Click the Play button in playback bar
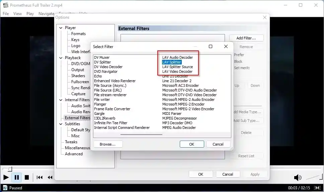The height and width of the screenshot is (192, 324). pos(6,177)
